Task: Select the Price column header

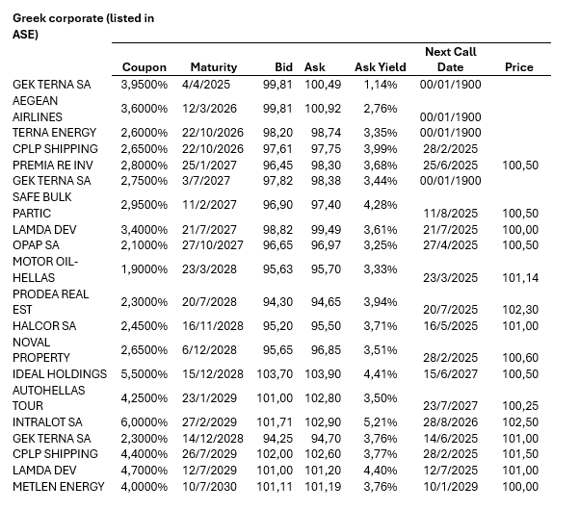Action: (518, 67)
